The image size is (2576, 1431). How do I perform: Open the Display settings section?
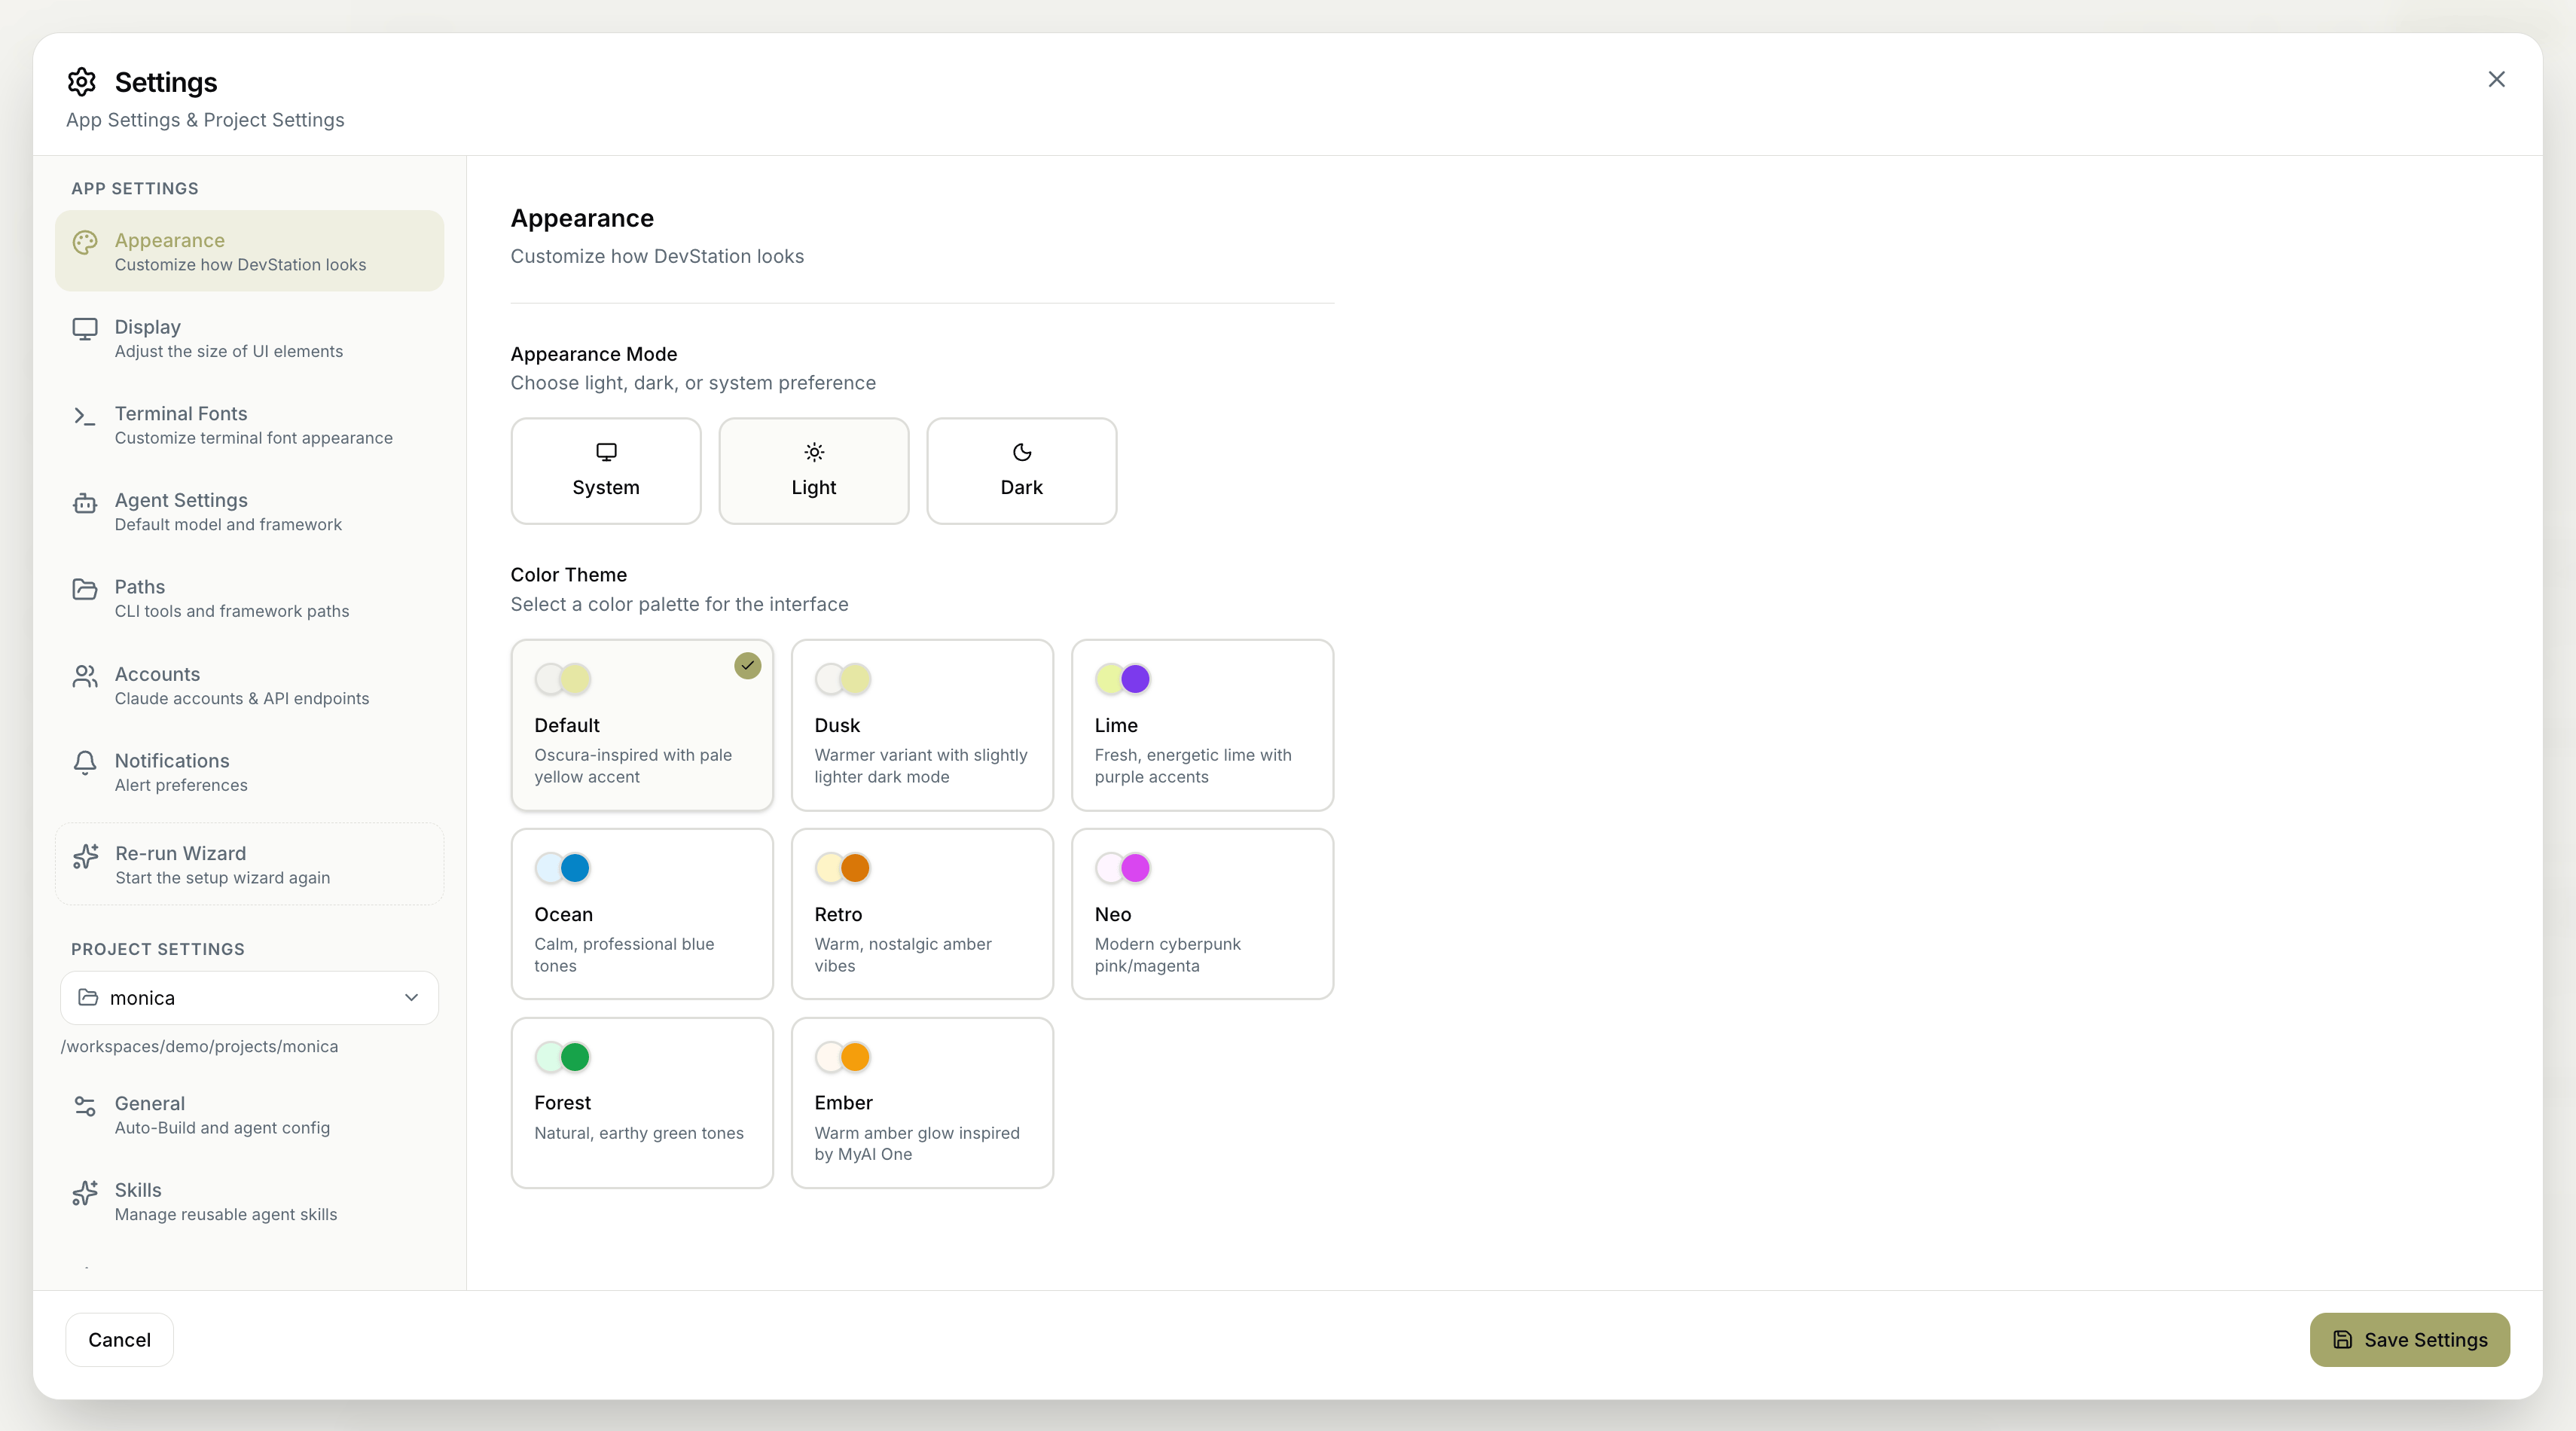249,338
